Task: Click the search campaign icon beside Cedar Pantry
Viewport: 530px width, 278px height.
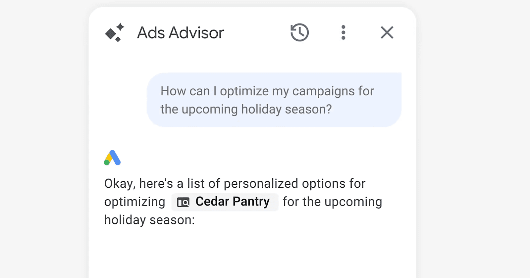Action: coord(183,202)
